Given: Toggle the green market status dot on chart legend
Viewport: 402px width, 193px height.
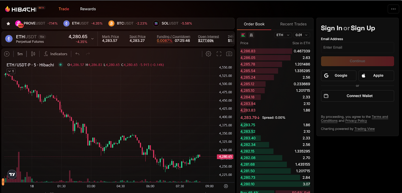Looking at the screenshot, I should coord(61,65).
